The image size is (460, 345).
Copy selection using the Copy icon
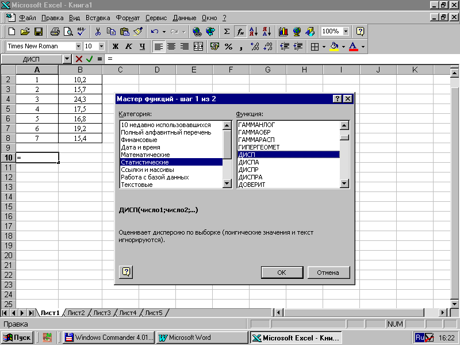(x=111, y=32)
